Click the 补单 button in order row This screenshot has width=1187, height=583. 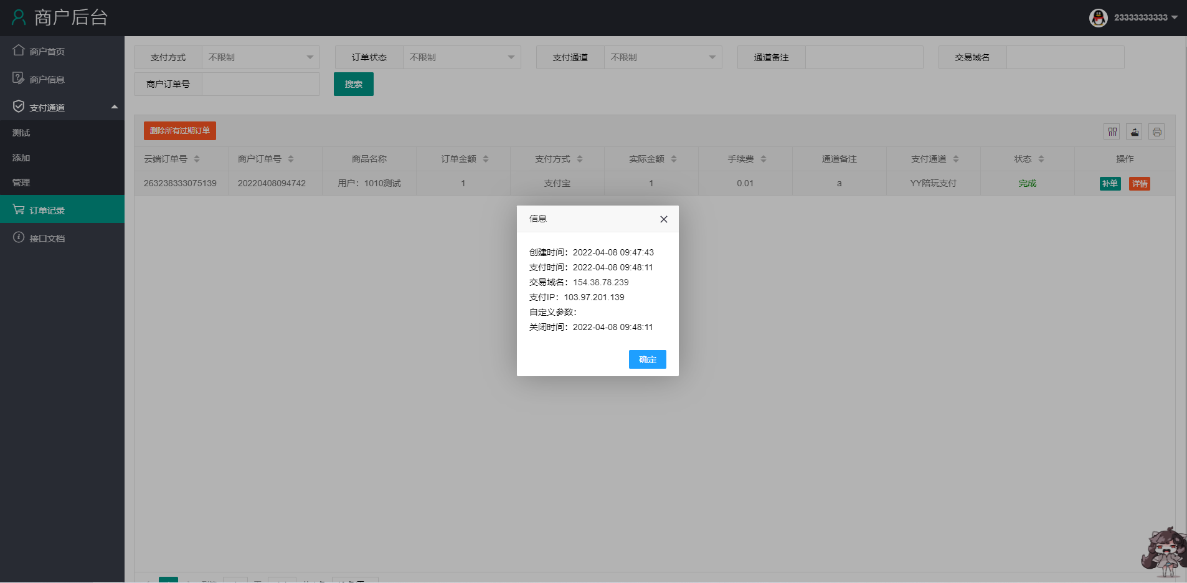click(x=1110, y=184)
